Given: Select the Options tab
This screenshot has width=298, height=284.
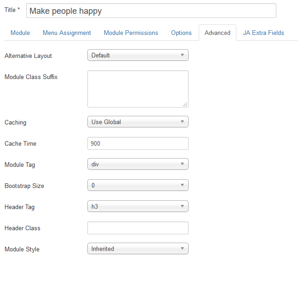Looking at the screenshot, I should [x=181, y=33].
